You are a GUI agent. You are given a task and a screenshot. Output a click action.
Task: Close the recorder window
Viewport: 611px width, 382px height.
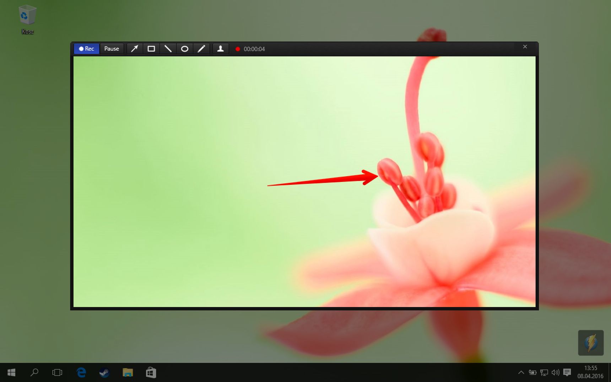[525, 47]
